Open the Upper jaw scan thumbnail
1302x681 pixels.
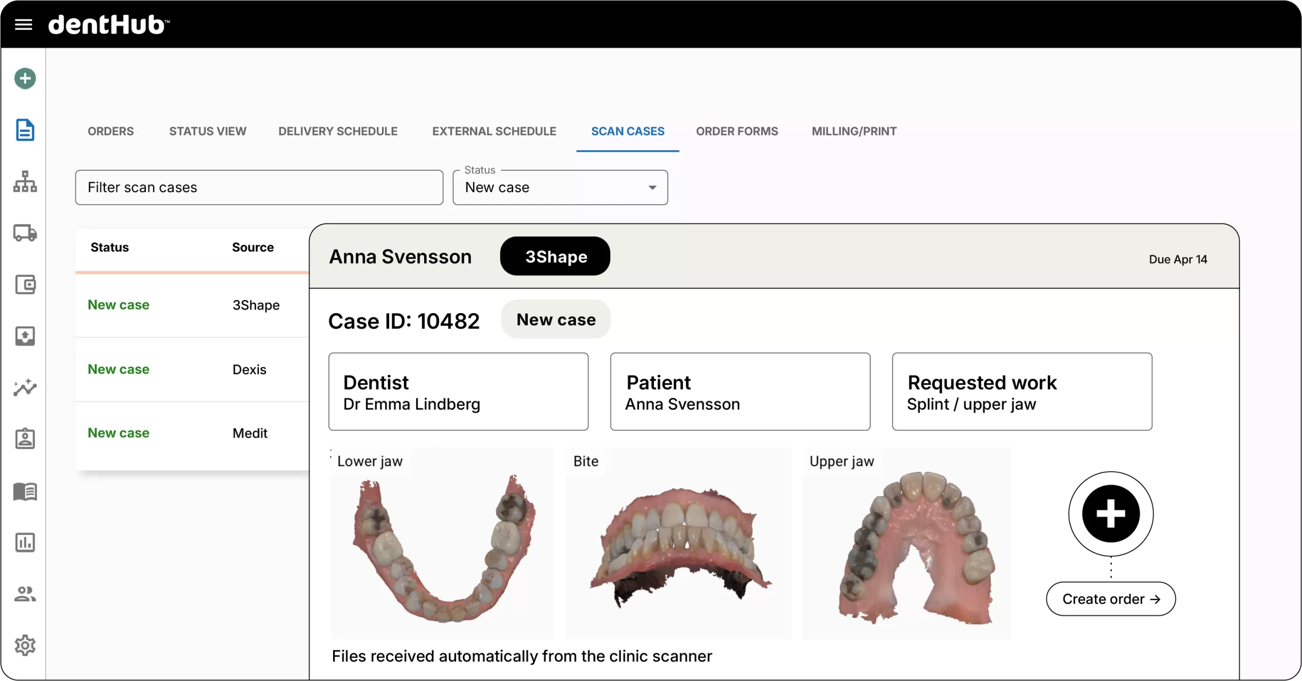(x=906, y=544)
